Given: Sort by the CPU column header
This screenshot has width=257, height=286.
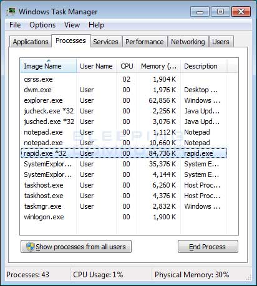Looking at the screenshot, I should click(x=127, y=66).
